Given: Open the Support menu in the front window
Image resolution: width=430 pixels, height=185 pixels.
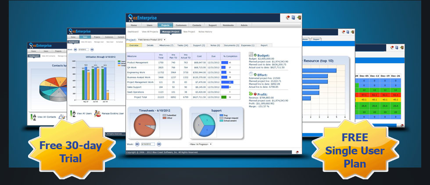Looking at the screenshot, I should coord(212,25).
